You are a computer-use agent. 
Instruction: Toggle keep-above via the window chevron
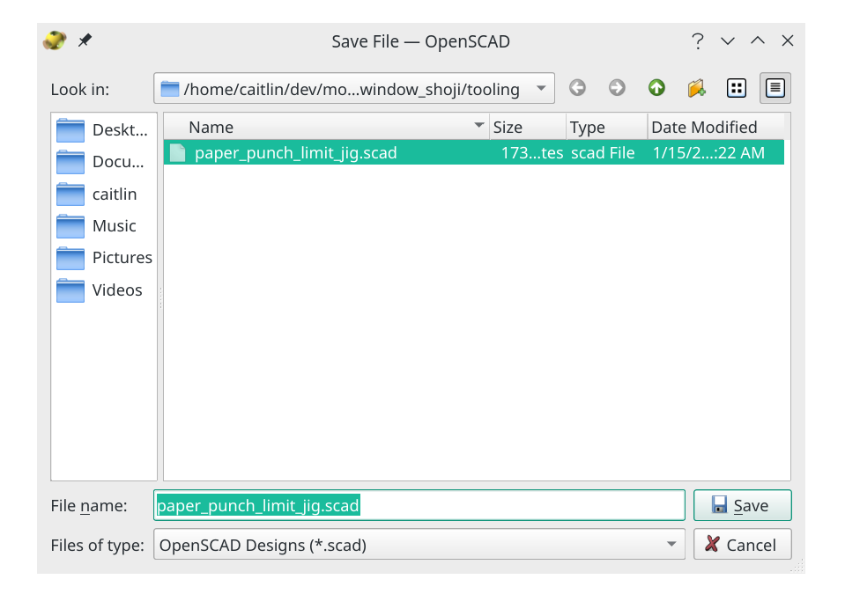point(727,40)
